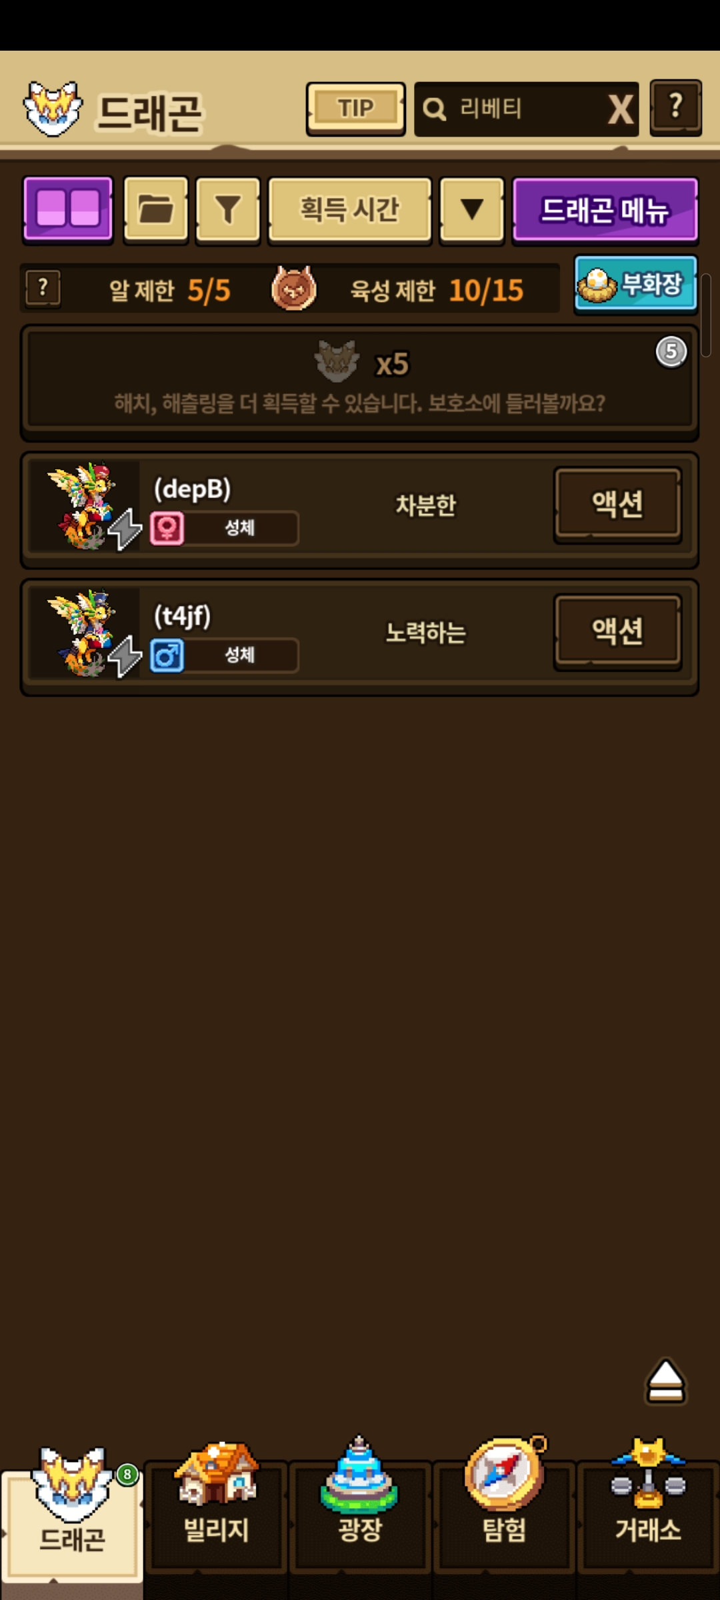The image size is (720, 1600).
Task: Open 액션 menu for depB dragon
Action: click(x=618, y=505)
